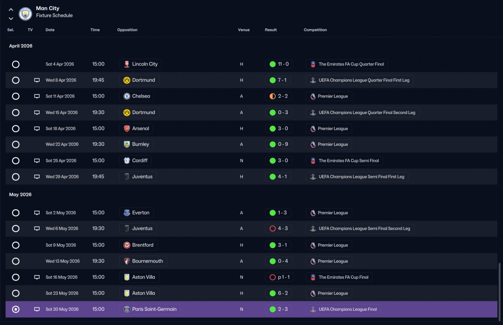This screenshot has height=325, width=503.
Task: Click the down chevron beside Man City
Action: click(11, 18)
